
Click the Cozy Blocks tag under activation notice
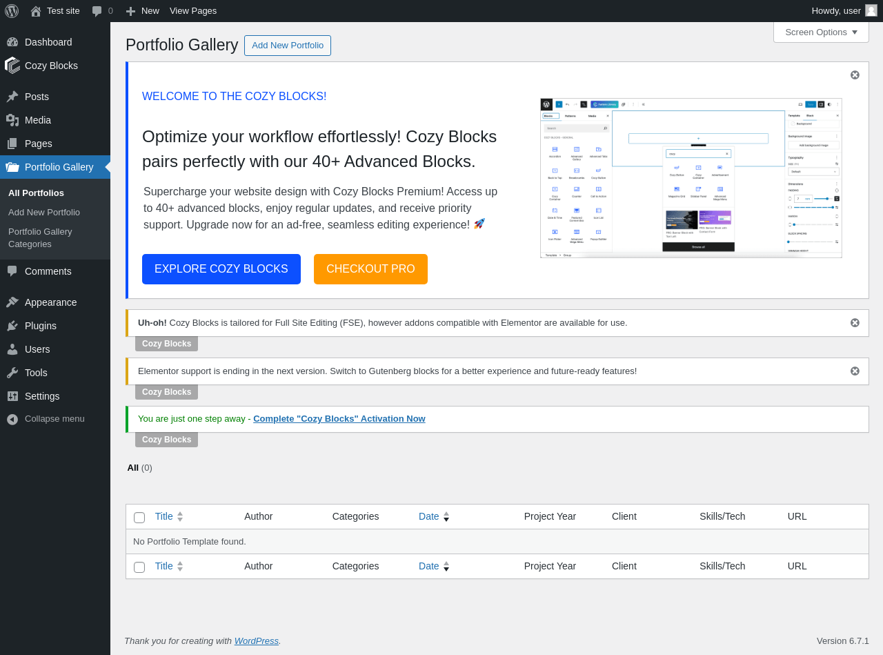166,440
